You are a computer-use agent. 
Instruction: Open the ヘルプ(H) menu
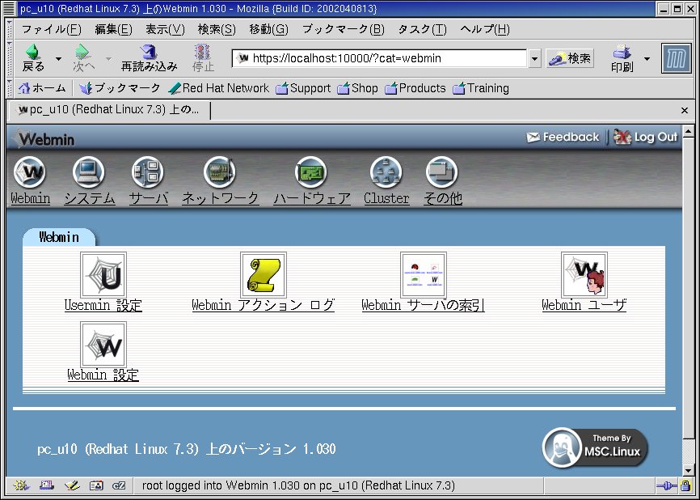pos(484,29)
